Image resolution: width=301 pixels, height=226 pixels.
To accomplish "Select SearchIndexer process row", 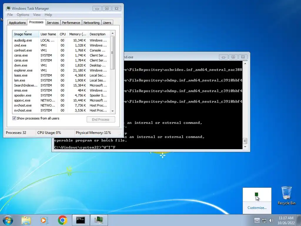I will [61, 85].
